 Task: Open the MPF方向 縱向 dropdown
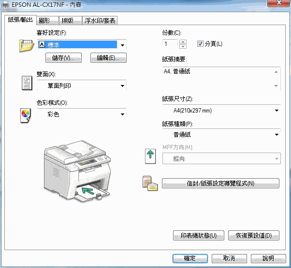coord(221,158)
